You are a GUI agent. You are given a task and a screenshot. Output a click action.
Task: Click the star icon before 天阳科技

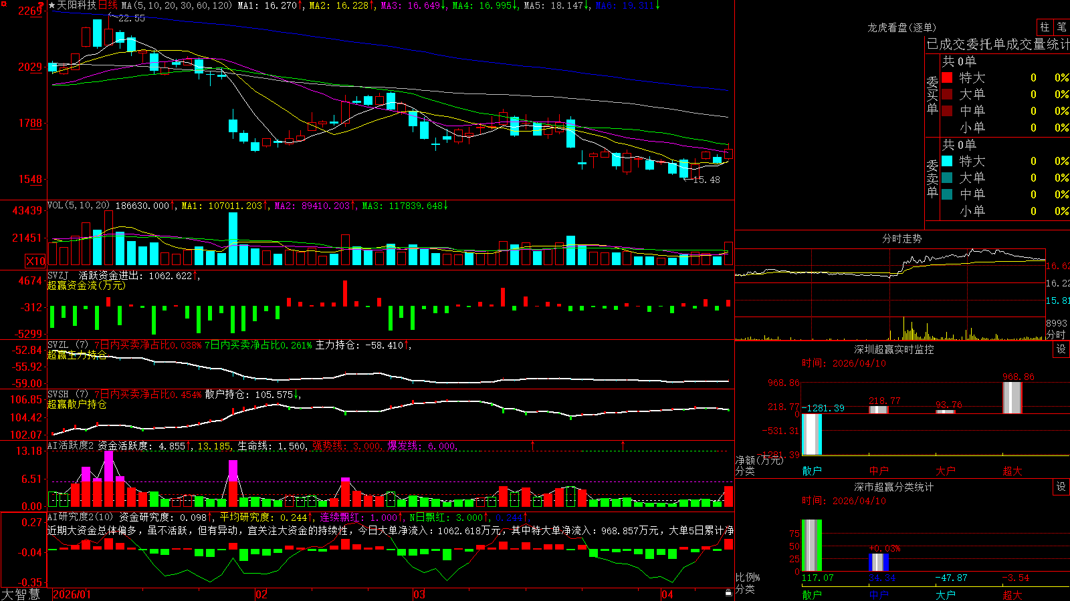coord(51,5)
